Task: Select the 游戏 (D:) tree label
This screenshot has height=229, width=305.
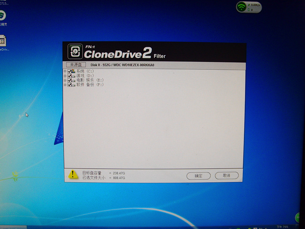Action: (85, 76)
